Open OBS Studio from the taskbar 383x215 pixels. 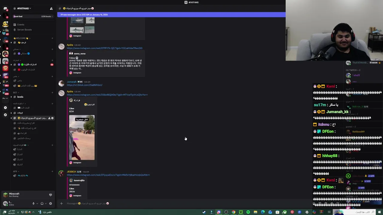click(226, 212)
